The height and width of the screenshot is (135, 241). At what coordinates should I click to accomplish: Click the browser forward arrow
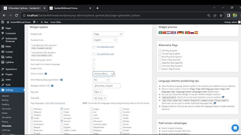[10, 15]
